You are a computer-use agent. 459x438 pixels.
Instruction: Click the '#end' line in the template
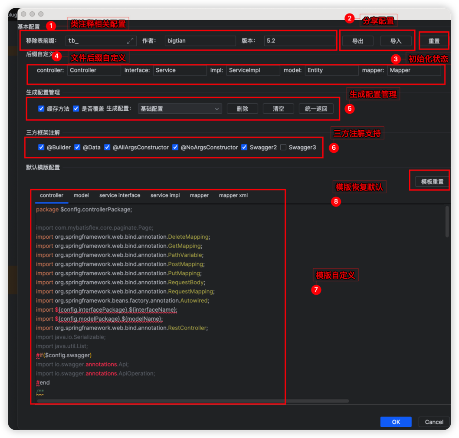pyautogui.click(x=43, y=382)
